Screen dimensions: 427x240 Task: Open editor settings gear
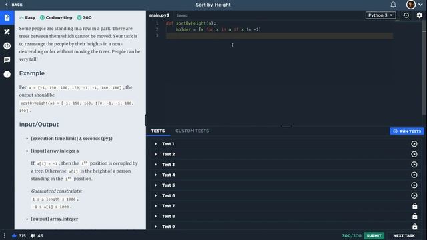pos(420,15)
